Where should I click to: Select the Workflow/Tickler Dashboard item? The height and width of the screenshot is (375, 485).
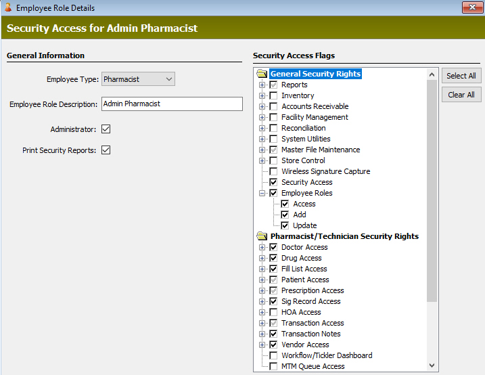click(327, 355)
